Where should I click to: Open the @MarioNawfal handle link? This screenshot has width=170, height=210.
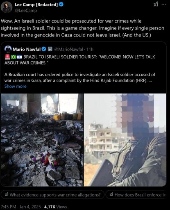(69, 49)
